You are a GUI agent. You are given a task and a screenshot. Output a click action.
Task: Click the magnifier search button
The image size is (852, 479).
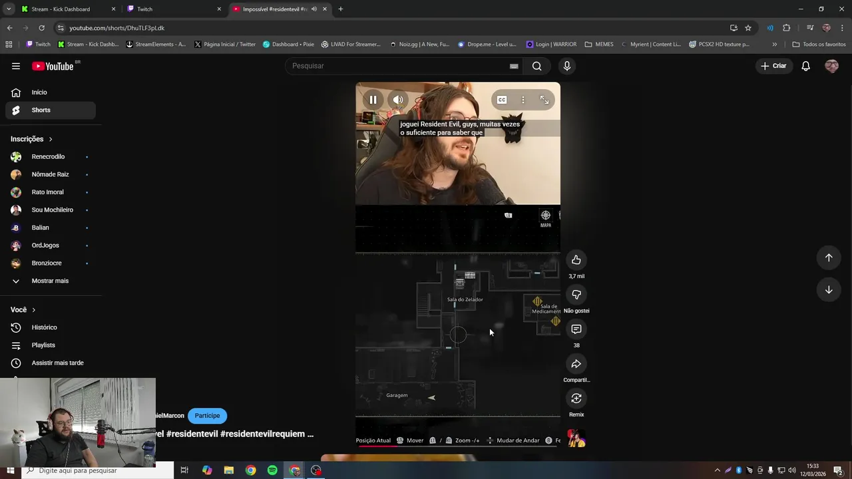coord(536,66)
